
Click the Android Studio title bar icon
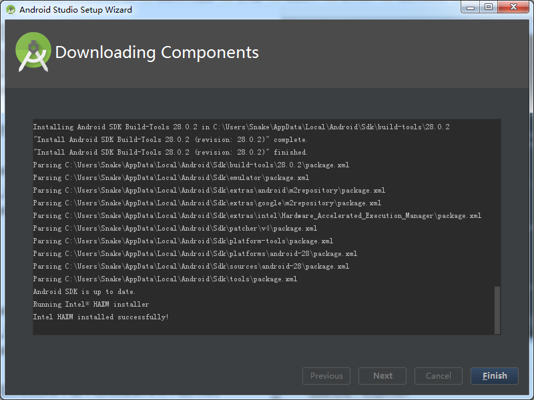point(11,9)
